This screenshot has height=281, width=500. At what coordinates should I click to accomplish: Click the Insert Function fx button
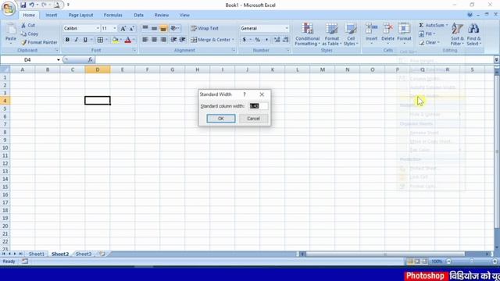91,60
